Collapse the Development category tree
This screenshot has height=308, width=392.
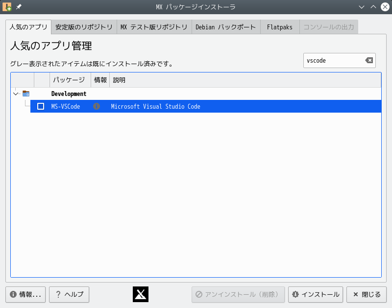[16, 94]
